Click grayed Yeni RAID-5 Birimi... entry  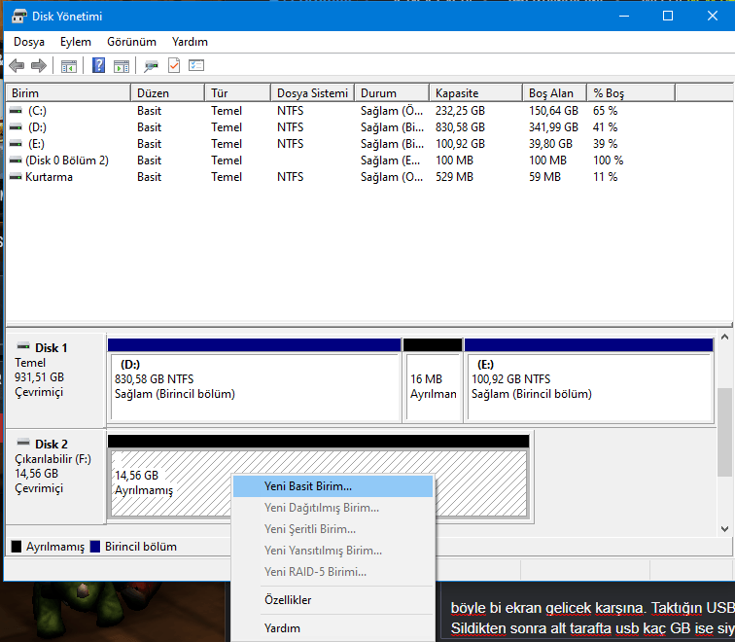tap(332, 572)
